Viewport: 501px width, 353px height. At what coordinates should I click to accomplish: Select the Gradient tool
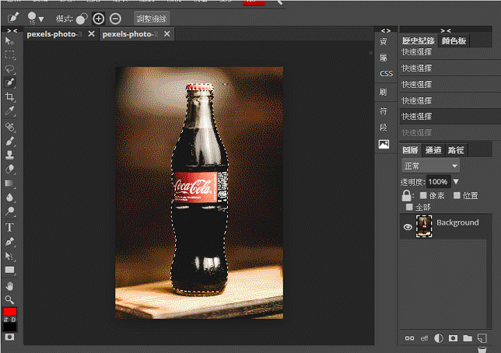point(9,183)
